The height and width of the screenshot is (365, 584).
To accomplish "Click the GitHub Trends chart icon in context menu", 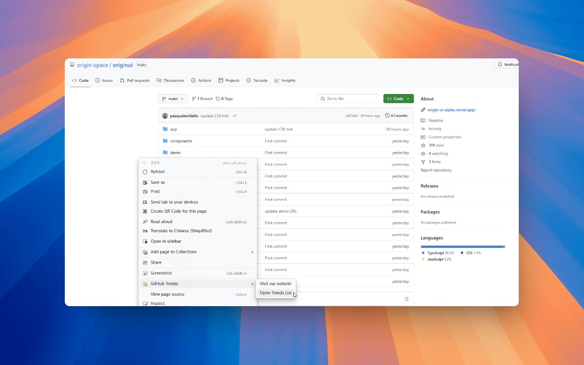I will (145, 284).
